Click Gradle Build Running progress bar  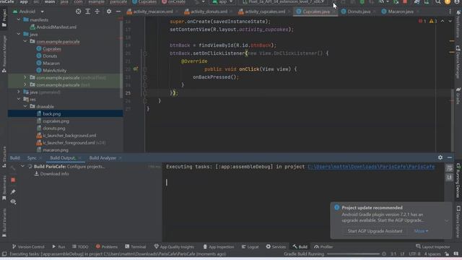[x=353, y=253]
